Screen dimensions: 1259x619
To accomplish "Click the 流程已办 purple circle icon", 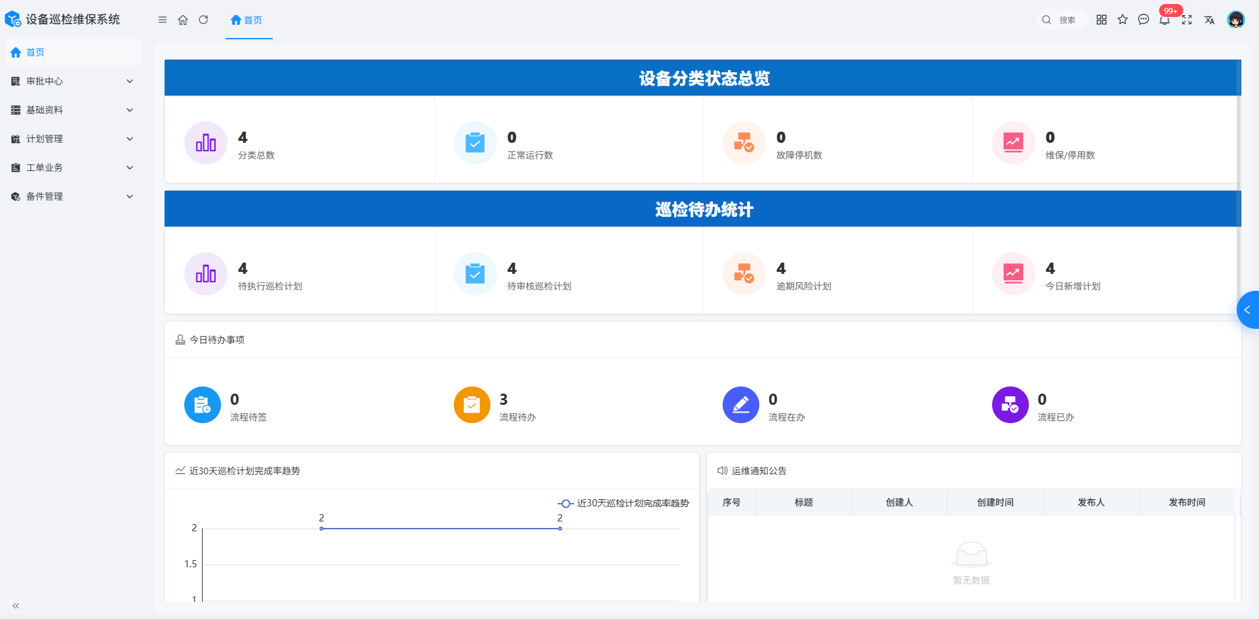I will tap(1010, 405).
